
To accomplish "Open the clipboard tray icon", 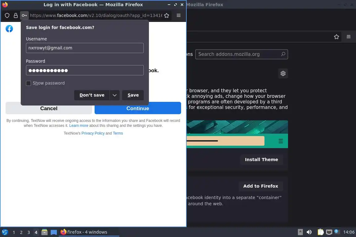I will (320, 232).
